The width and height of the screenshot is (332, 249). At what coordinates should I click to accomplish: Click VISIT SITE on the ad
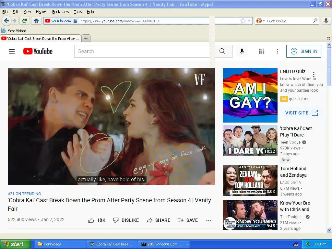(x=302, y=113)
